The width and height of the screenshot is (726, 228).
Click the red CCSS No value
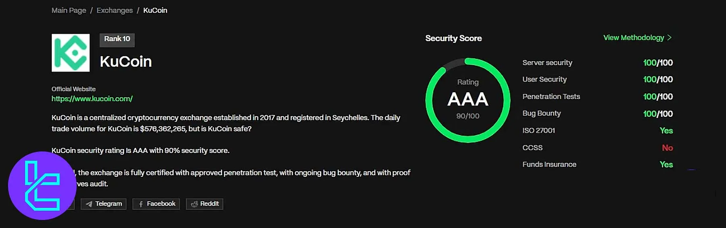tap(667, 148)
